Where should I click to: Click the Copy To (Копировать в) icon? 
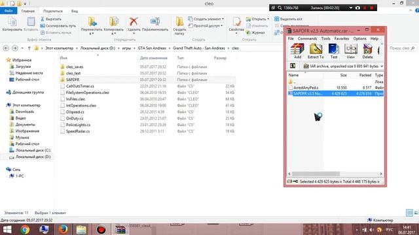coord(114,22)
